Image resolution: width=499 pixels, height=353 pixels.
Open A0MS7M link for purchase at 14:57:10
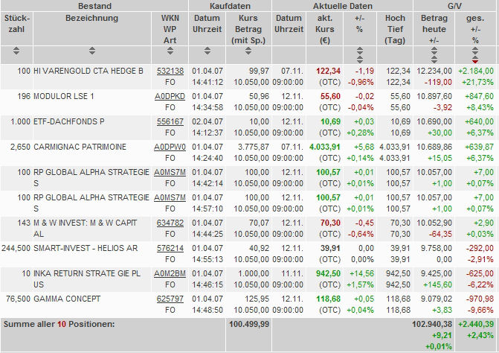(x=170, y=197)
